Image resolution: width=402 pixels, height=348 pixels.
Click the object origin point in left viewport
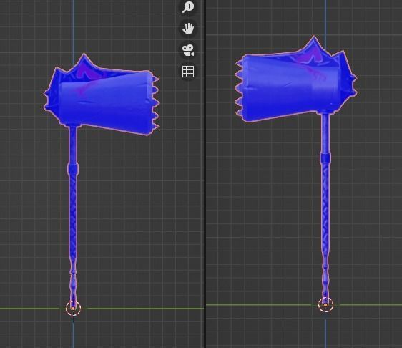coord(74,308)
